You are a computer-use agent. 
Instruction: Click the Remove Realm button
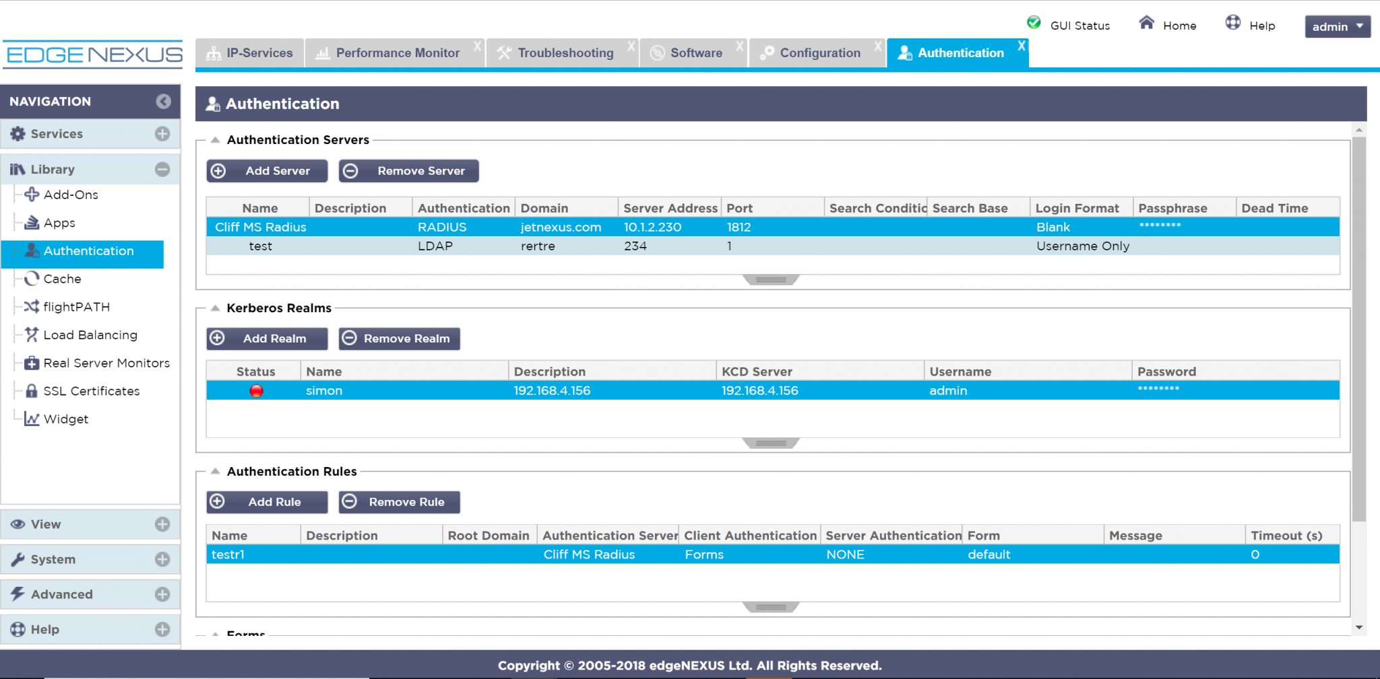[399, 338]
